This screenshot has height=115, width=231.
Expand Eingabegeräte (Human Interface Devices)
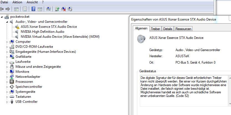7,52
